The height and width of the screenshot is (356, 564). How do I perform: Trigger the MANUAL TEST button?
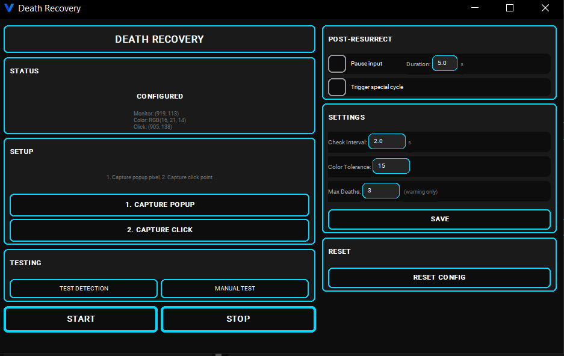[235, 289]
